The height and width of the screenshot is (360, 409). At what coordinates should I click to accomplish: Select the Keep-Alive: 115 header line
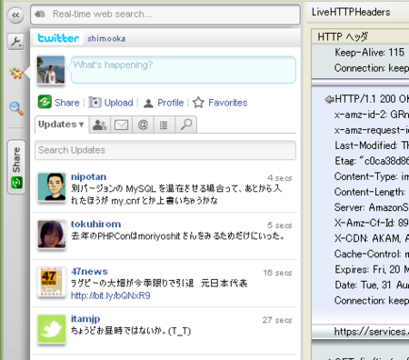tap(369, 53)
